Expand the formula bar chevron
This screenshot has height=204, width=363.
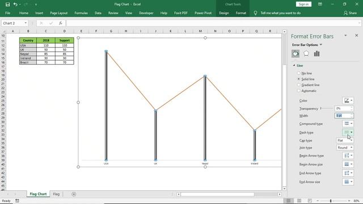(359, 23)
